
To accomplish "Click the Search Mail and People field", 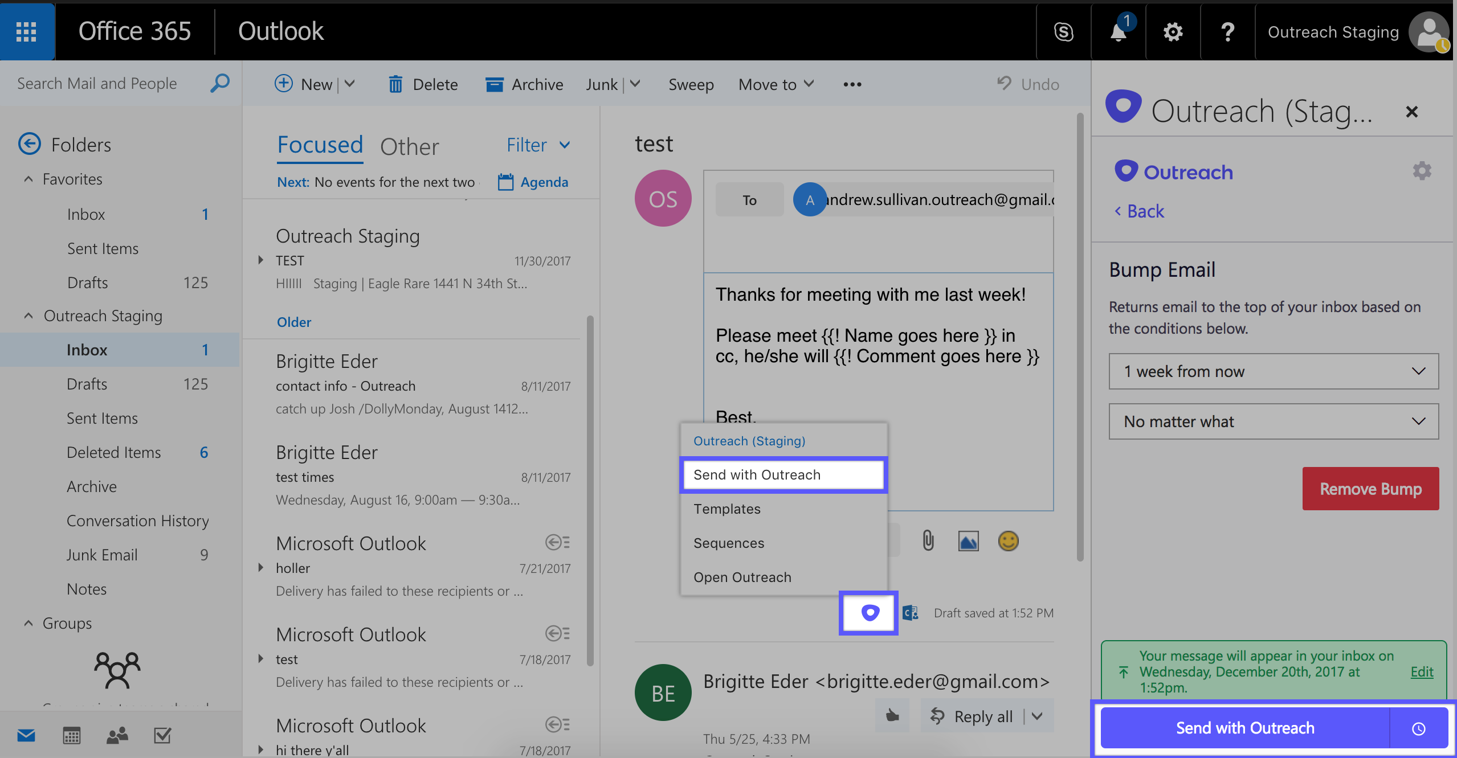I will [97, 84].
